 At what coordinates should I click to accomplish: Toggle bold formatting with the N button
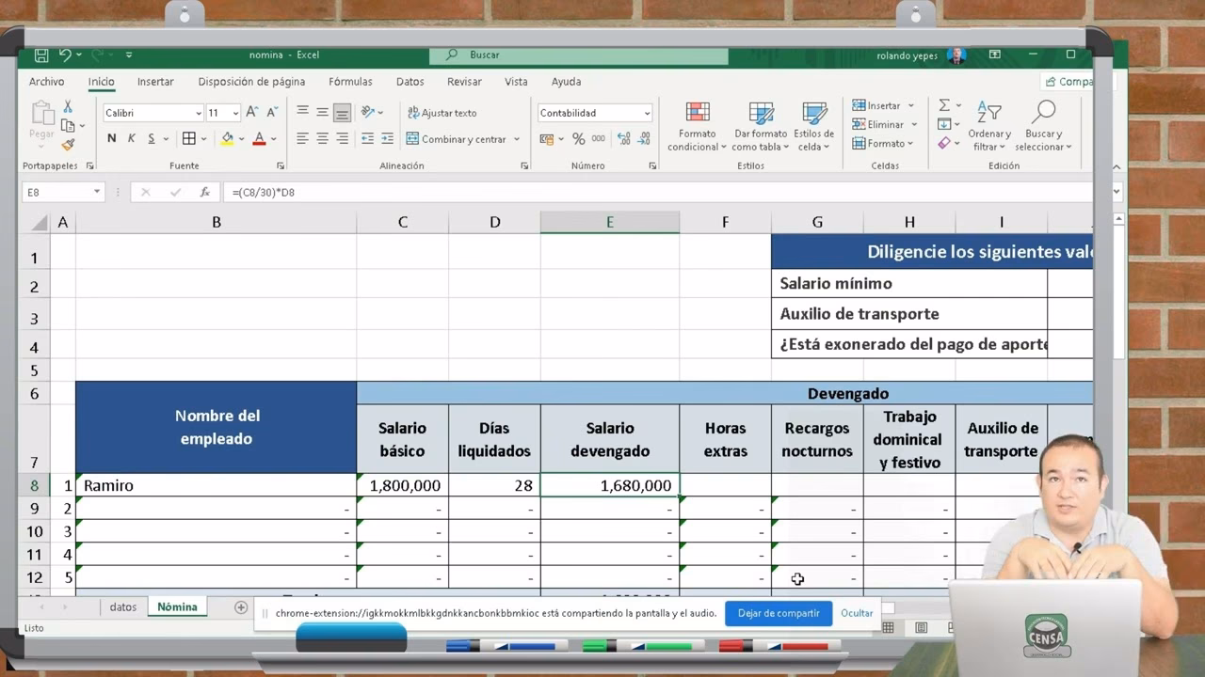point(111,139)
